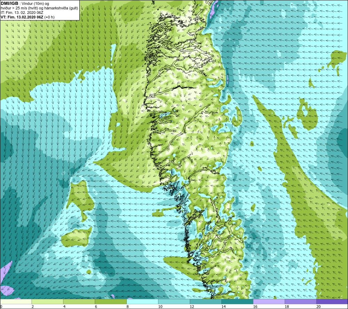Click the 'DMI/IGB' title text
Screen dimensions: 348x309
tap(9, 3)
